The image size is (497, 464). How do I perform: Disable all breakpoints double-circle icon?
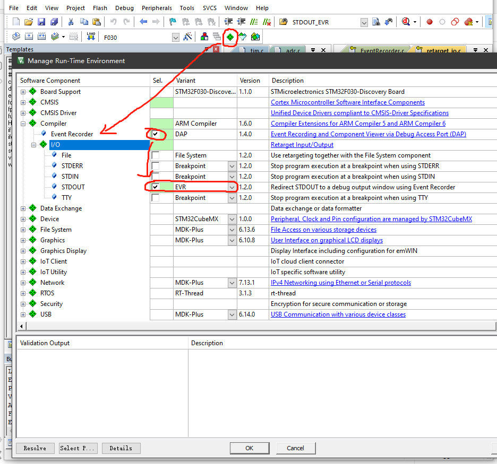click(455, 22)
